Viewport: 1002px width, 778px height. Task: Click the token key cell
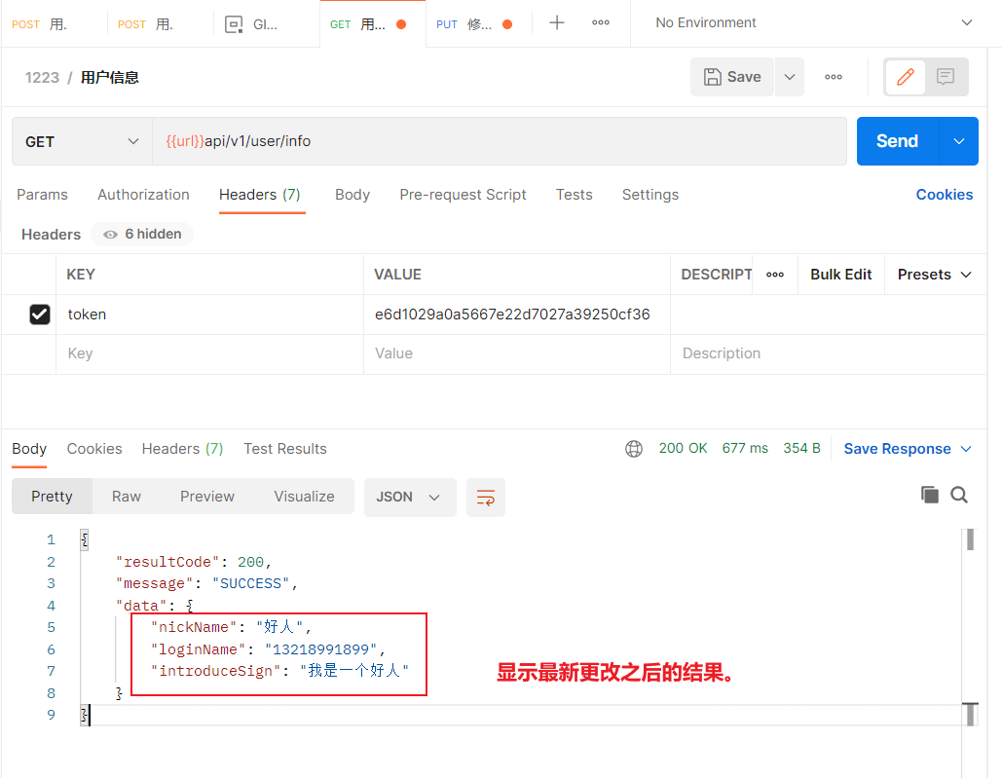pos(209,315)
